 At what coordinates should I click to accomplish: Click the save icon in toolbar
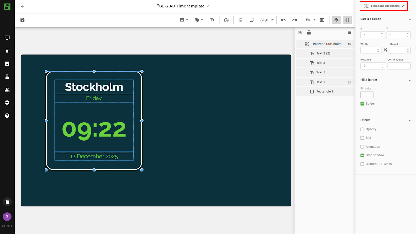pyautogui.click(x=22, y=20)
